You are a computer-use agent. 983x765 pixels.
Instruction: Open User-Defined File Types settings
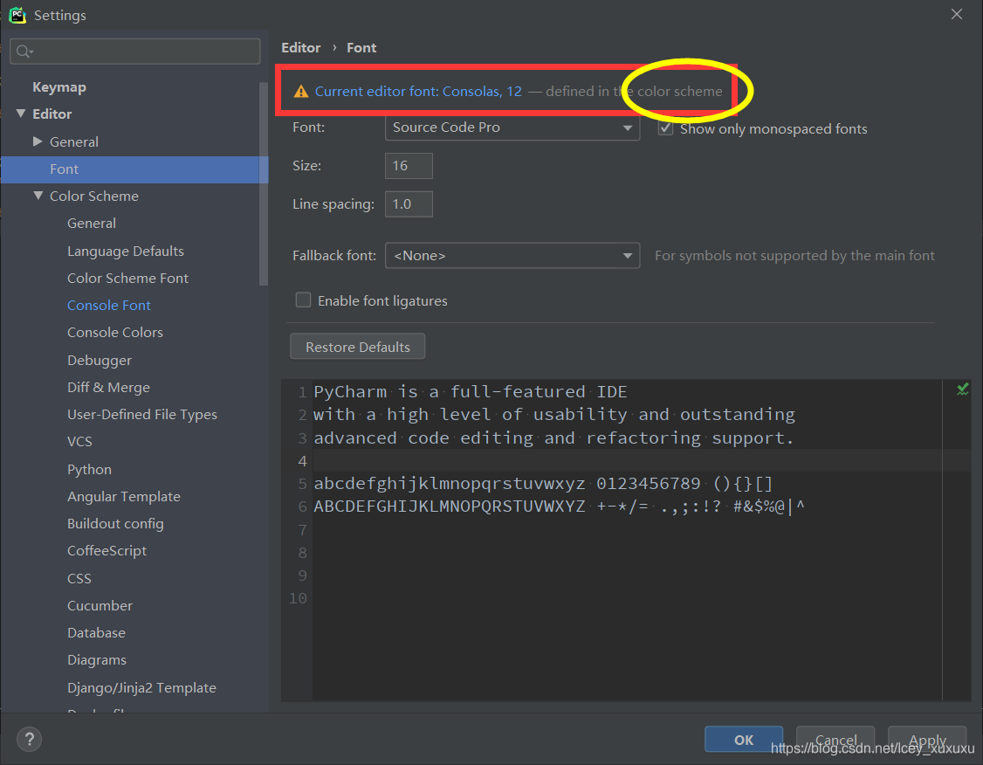point(142,415)
